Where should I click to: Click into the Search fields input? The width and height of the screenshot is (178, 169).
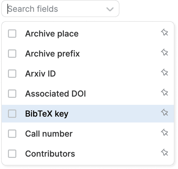53,9
